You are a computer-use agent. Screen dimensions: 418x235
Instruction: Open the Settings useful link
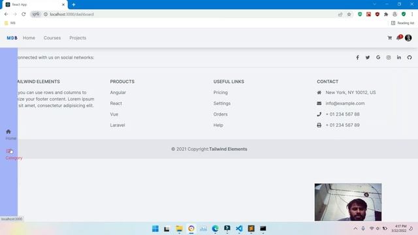tap(222, 103)
